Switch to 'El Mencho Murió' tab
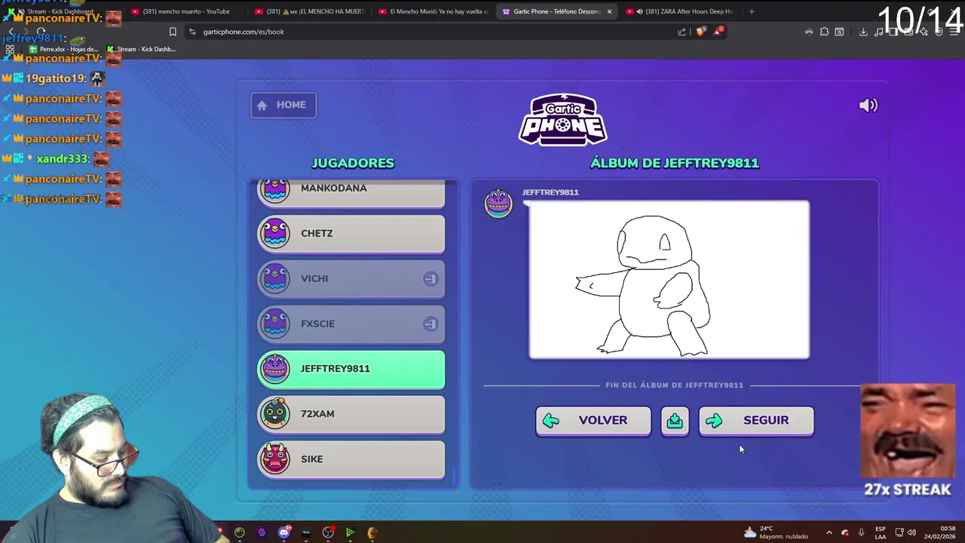The image size is (965, 543). [433, 11]
